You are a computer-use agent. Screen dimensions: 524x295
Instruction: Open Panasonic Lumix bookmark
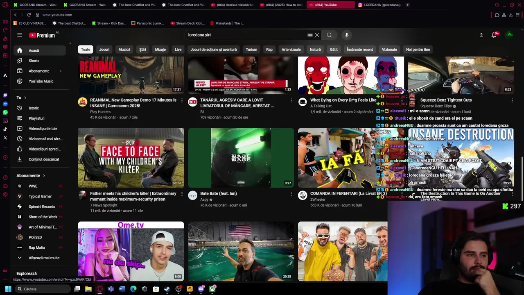click(147, 23)
